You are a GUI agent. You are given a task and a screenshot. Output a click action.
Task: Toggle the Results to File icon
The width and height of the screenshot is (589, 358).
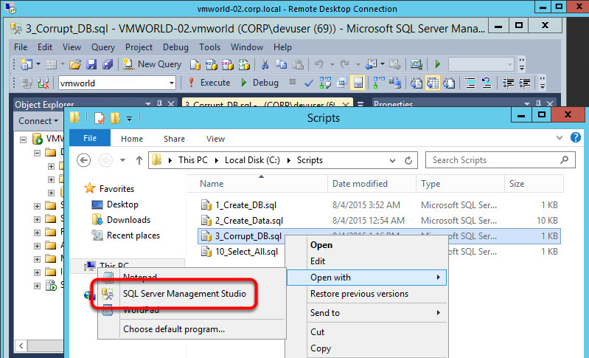click(449, 83)
